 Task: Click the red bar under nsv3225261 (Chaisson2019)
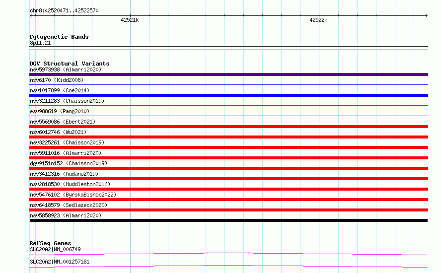tap(228, 147)
